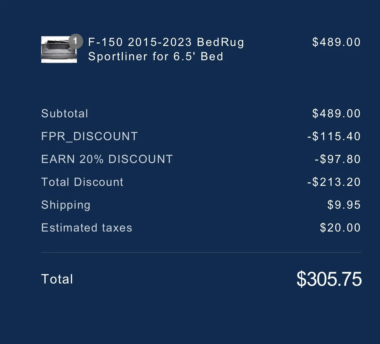This screenshot has height=344, width=380.
Task: Click the FPR_DISCOUNT label
Action: coord(89,136)
